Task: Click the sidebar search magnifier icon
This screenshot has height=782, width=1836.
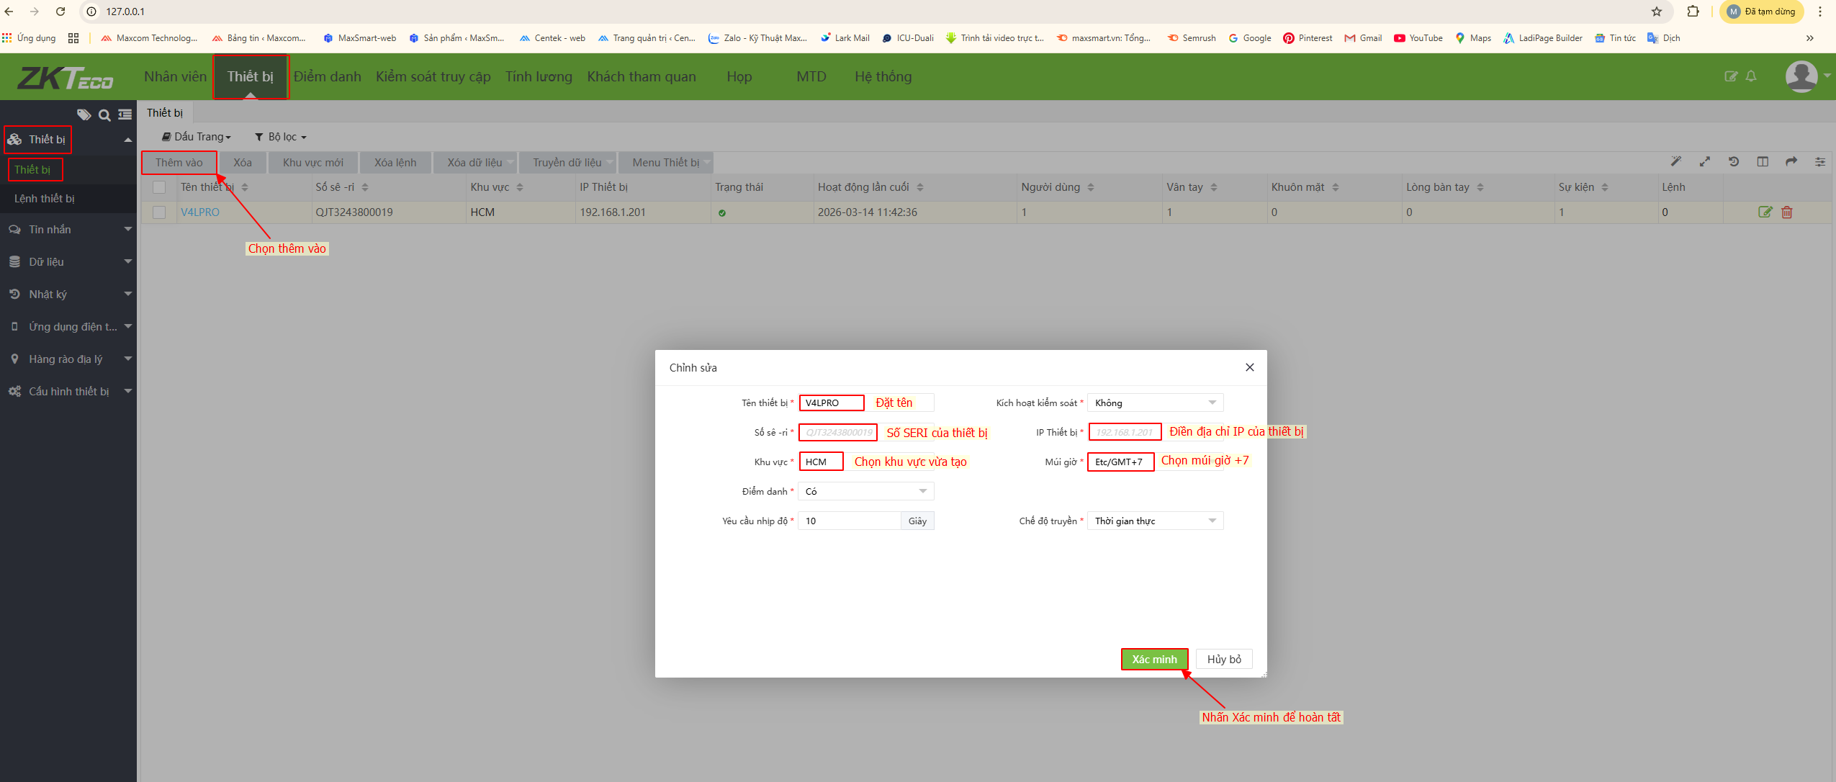Action: coord(104,115)
